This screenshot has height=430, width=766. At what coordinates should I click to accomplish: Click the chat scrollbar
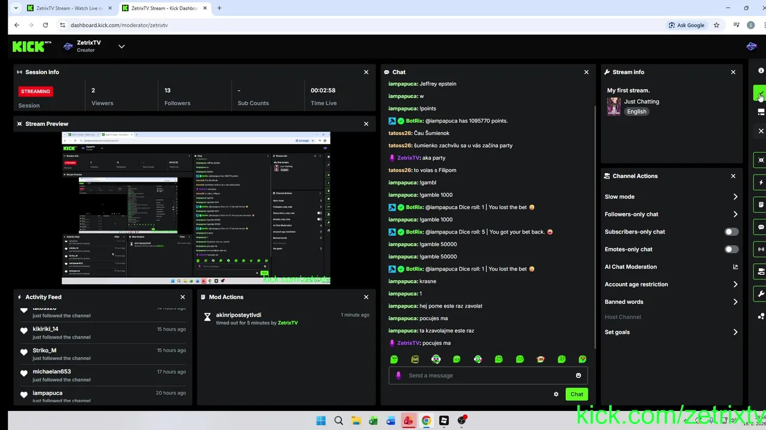point(594,227)
